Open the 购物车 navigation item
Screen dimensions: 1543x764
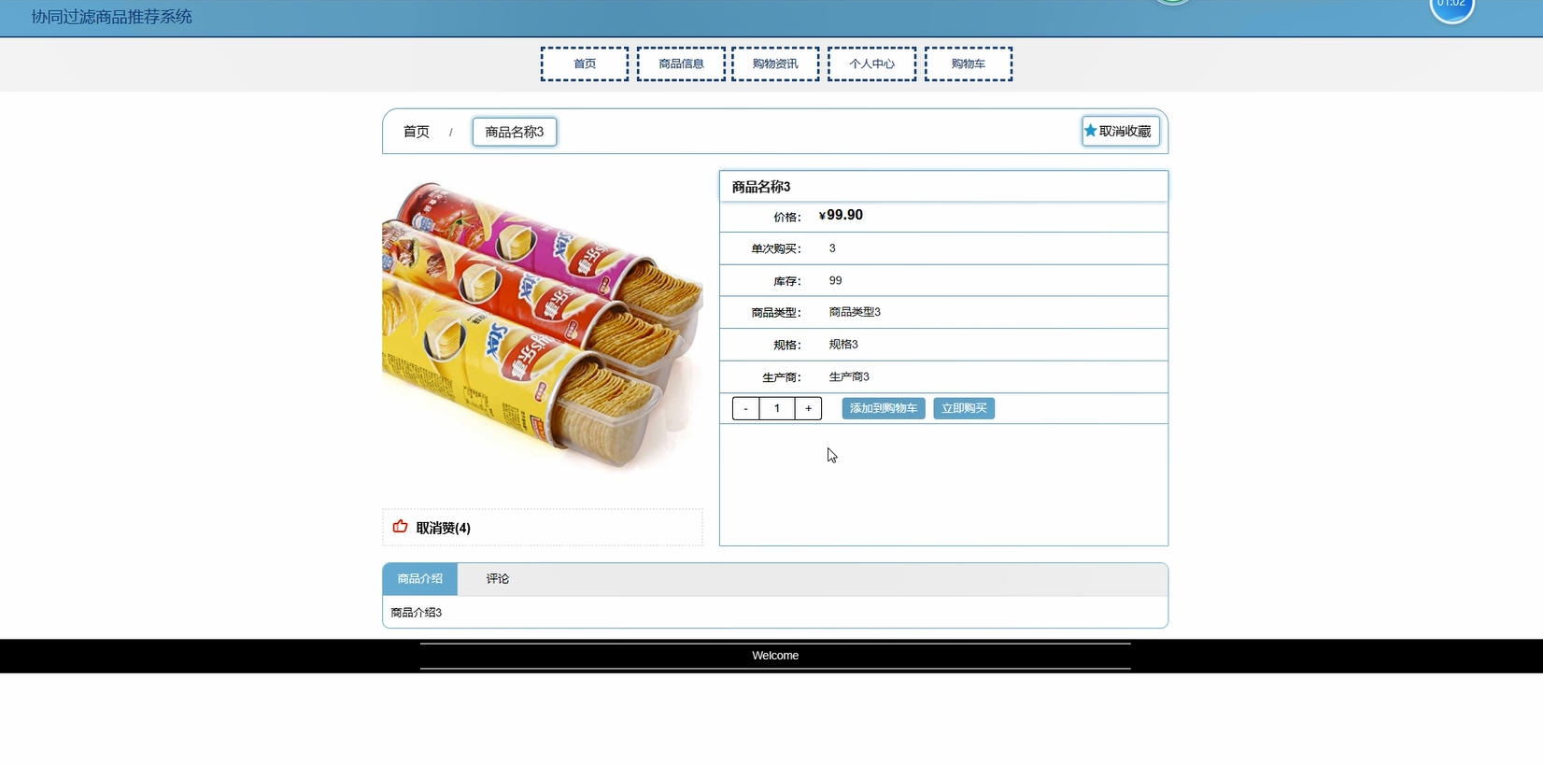coord(968,64)
